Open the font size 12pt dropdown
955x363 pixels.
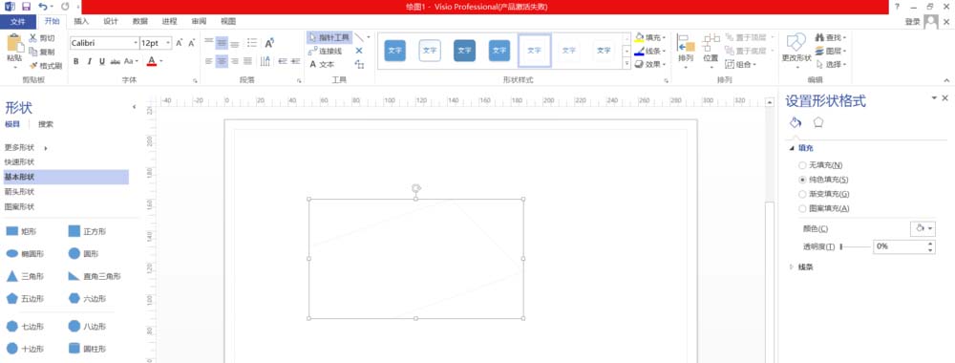pyautogui.click(x=168, y=43)
